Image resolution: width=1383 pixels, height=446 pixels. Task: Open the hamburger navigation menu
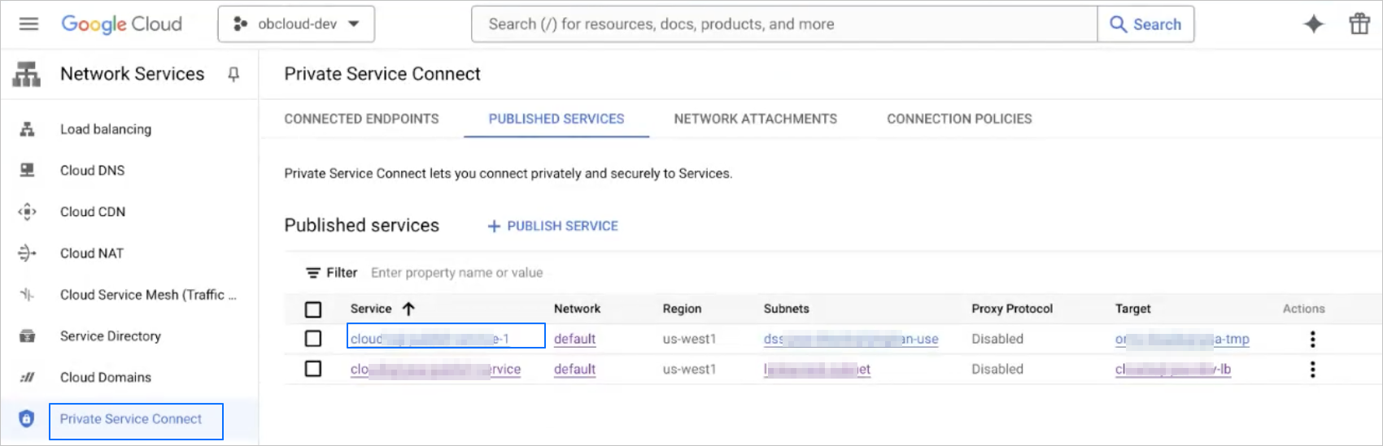pos(28,24)
